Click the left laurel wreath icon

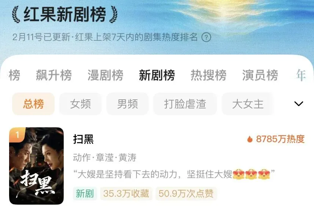pyautogui.click(x=16, y=14)
